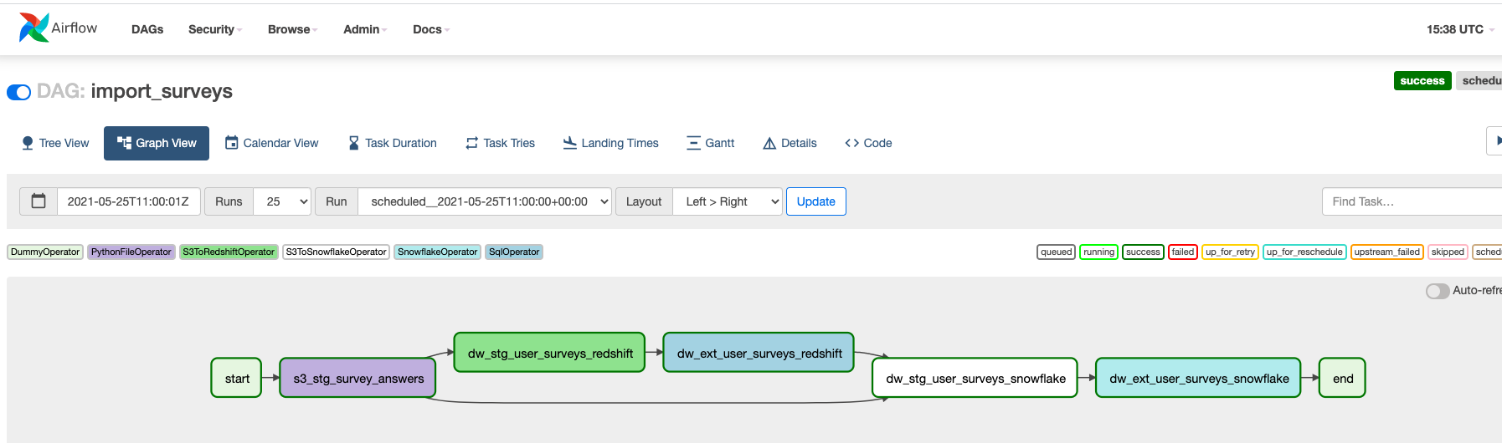Select the dw_ext_user_surveys_redshift task node
The height and width of the screenshot is (443, 1502).
pyautogui.click(x=759, y=353)
